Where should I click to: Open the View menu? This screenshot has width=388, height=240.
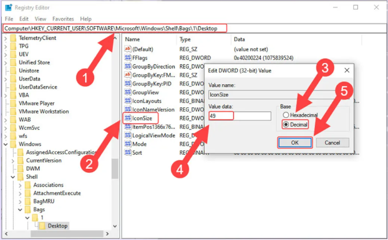point(41,19)
